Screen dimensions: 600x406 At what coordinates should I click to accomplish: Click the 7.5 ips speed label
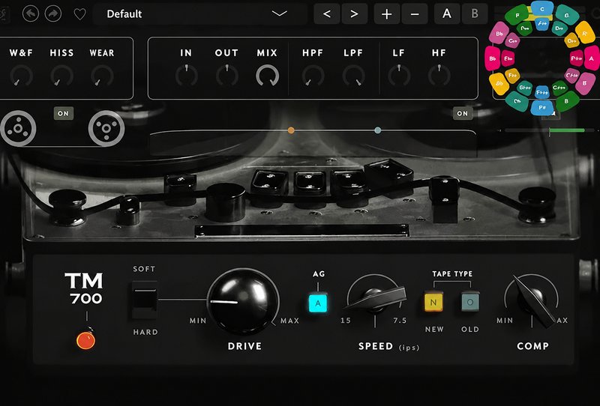(400, 321)
